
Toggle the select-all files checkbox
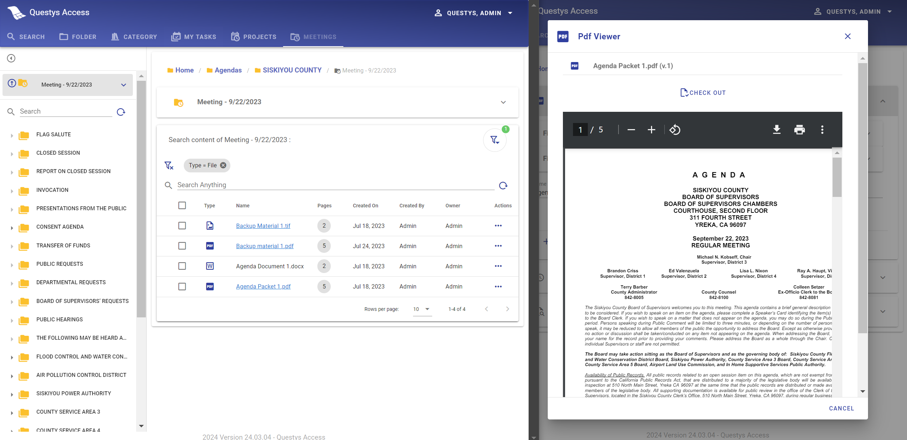pyautogui.click(x=182, y=206)
